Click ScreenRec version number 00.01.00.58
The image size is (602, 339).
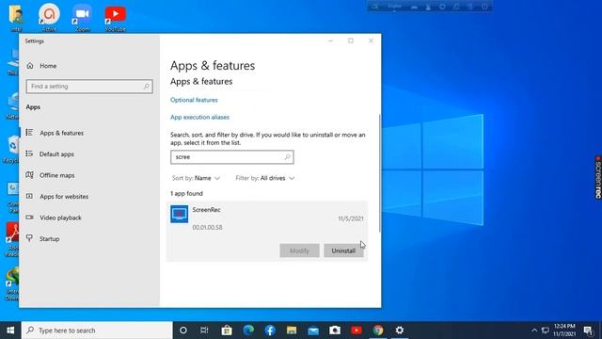(x=207, y=228)
